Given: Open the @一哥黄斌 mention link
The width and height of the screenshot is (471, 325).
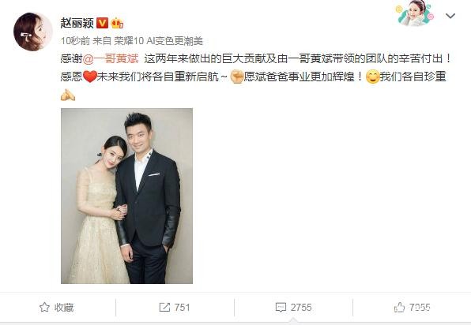Looking at the screenshot, I should [x=111, y=58].
